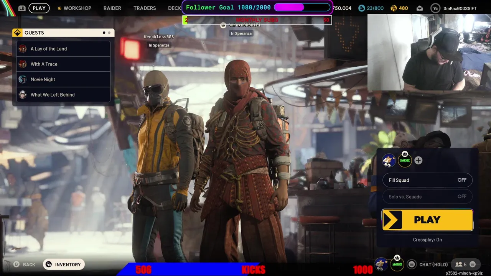Click With A Trace quest giver portrait
491x276 pixels.
(23, 64)
